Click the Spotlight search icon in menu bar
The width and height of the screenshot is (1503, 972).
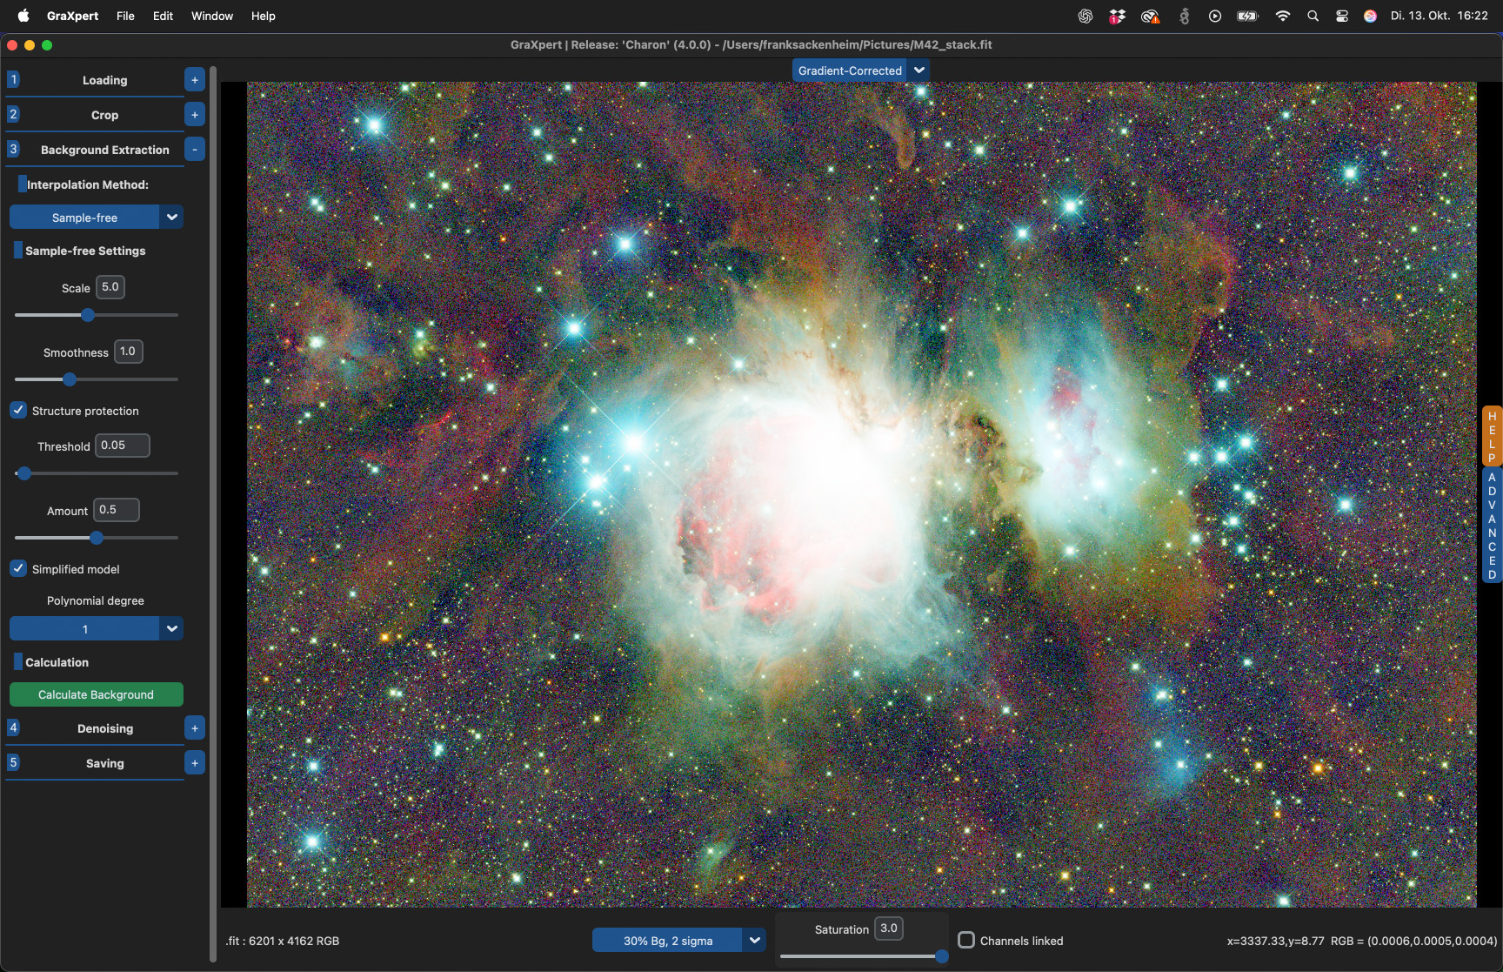pyautogui.click(x=1313, y=16)
